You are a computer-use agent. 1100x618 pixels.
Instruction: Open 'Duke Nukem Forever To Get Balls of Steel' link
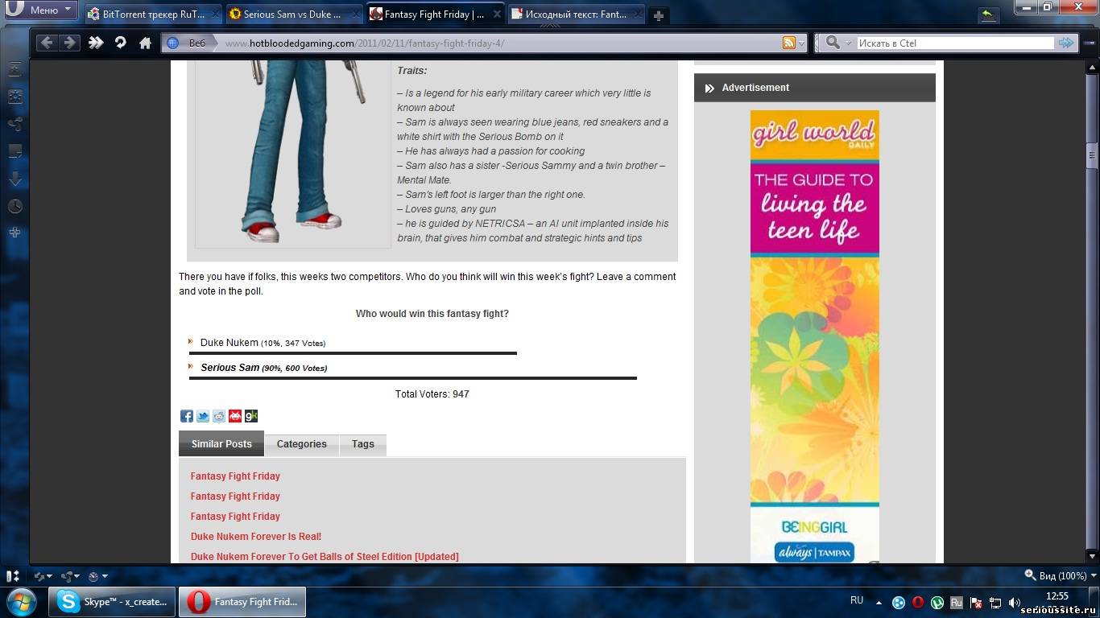325,557
